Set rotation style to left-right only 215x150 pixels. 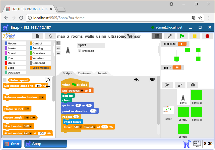point(58,48)
